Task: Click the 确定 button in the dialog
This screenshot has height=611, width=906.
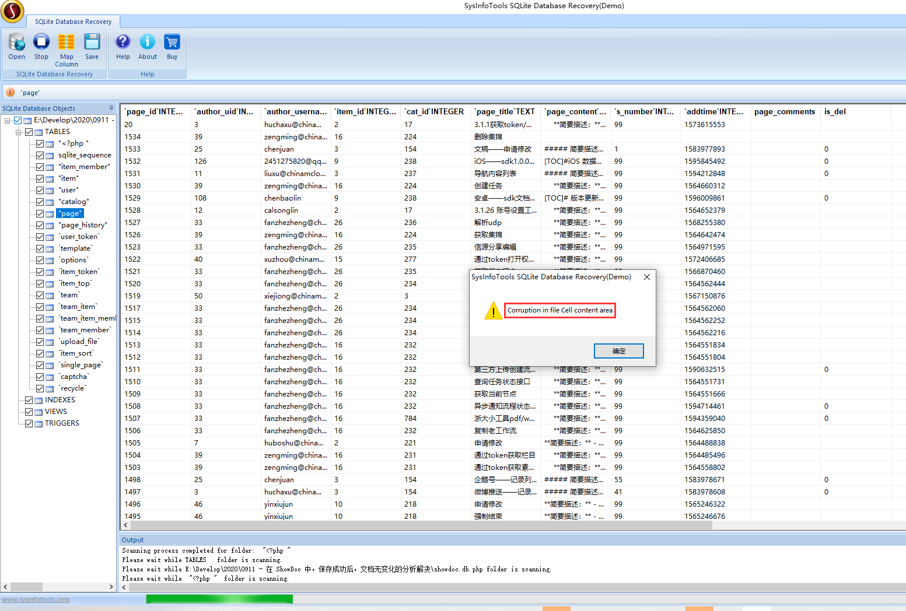Action: pos(618,351)
